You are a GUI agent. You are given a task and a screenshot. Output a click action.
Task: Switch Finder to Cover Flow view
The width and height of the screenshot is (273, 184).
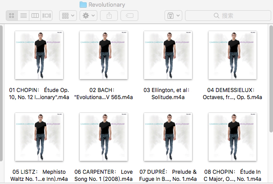coord(47,16)
